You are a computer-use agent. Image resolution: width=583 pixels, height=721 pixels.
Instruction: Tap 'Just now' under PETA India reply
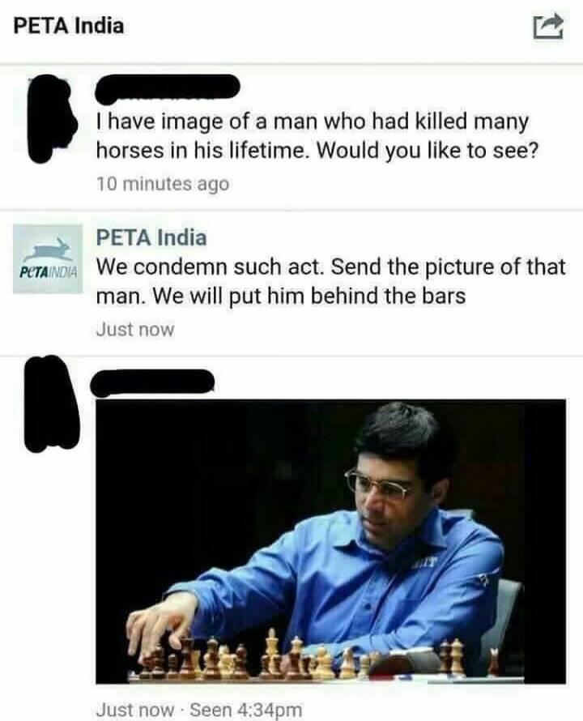[x=135, y=329]
